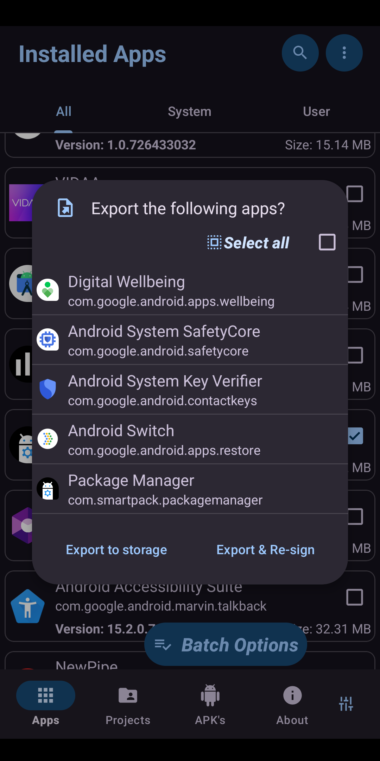Open the Batch Options menu
The height and width of the screenshot is (761, 380).
point(226,645)
